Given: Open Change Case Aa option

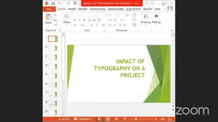Looking at the screenshot, I should point(82,25).
